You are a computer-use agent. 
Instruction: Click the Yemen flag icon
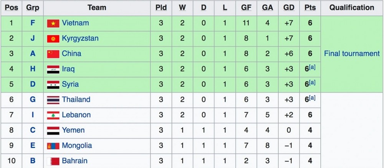tap(53, 131)
